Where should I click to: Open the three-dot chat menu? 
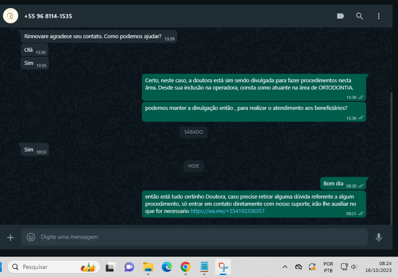(x=379, y=16)
